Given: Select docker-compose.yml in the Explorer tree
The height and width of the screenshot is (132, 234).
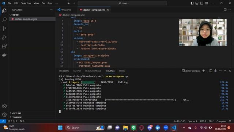Looking at the screenshot, I should point(32,19).
